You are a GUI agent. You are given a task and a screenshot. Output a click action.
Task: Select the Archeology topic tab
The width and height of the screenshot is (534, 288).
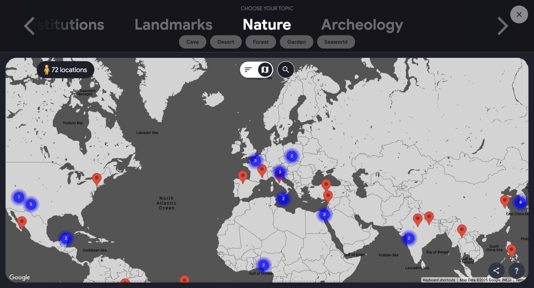pos(362,25)
